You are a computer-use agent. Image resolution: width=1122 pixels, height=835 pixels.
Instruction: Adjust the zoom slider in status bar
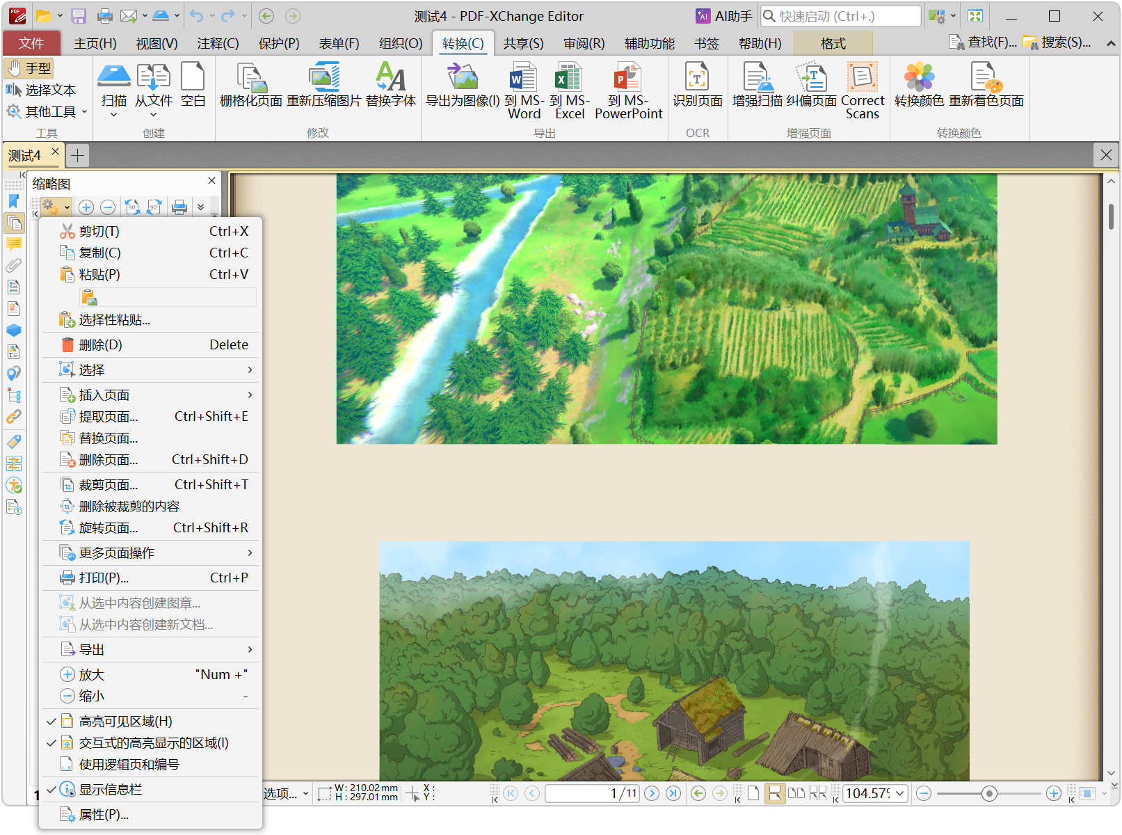tap(989, 793)
